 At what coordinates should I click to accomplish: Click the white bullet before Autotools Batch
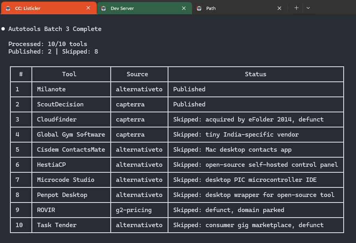[x=3, y=29]
